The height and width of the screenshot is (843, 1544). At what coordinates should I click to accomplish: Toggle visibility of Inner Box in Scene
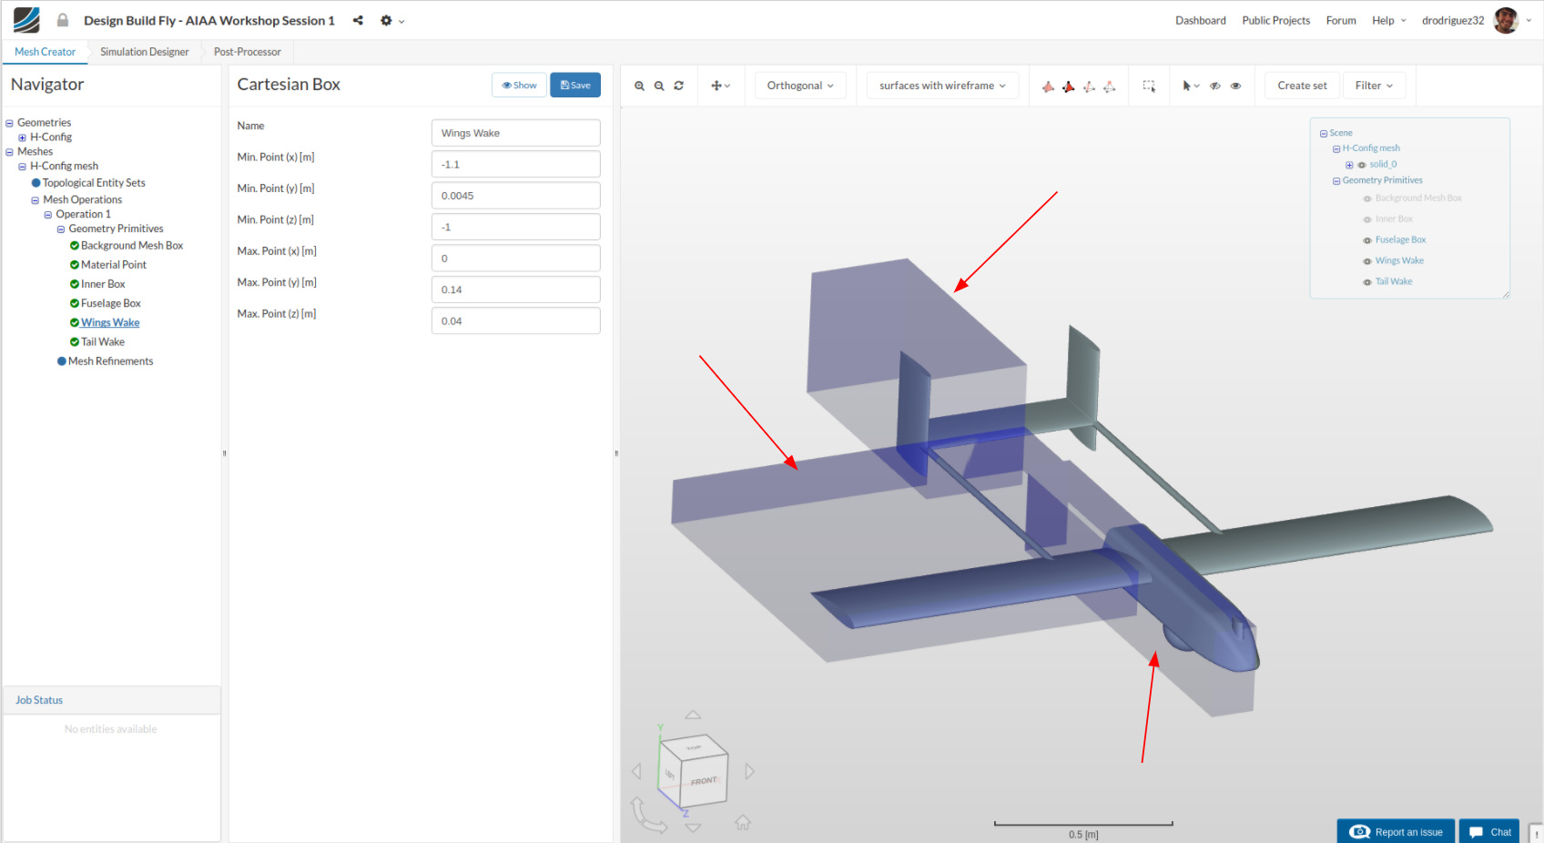click(x=1367, y=219)
